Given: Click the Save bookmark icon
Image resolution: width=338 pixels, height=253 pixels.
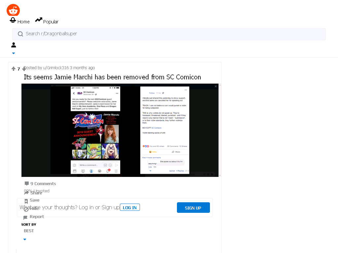Looking at the screenshot, I should (26, 201).
